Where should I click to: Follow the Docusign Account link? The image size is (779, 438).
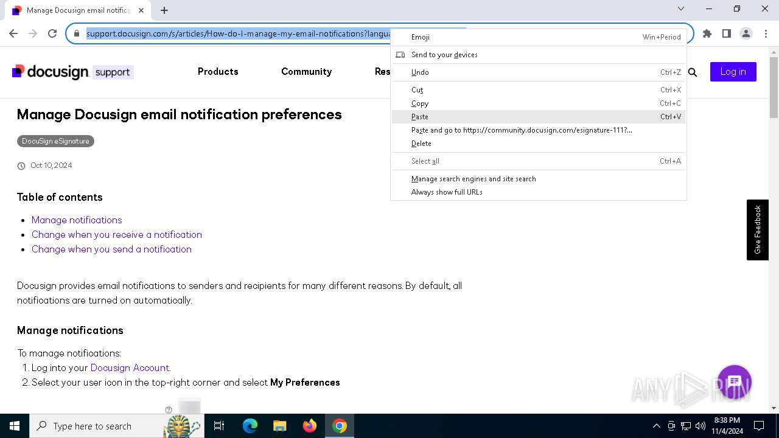(130, 367)
